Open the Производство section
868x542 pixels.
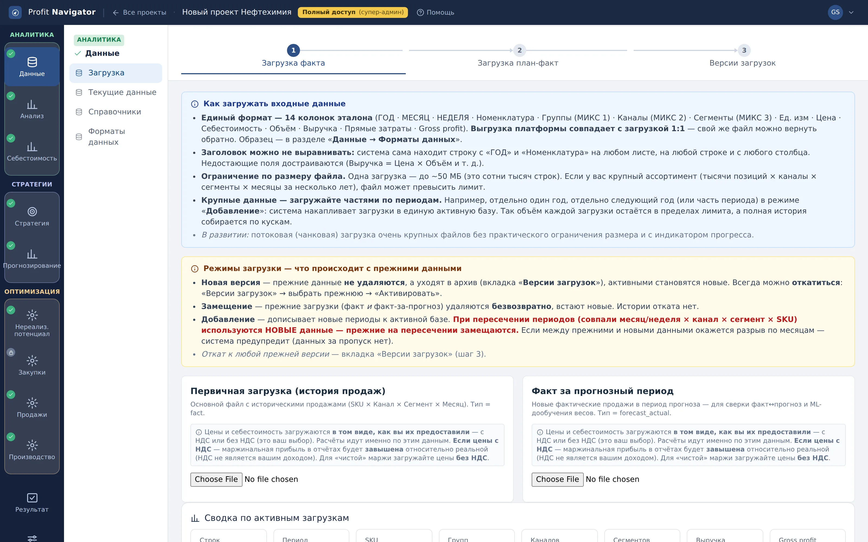(32, 450)
